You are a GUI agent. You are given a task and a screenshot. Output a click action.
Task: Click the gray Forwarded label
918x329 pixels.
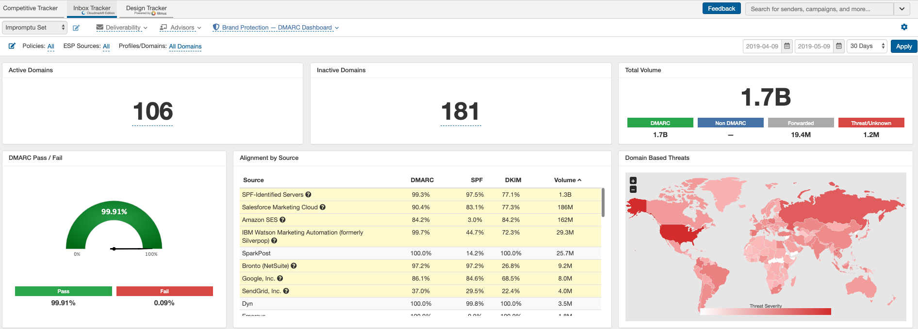[801, 123]
